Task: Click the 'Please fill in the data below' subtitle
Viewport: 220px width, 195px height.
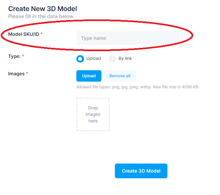Action: tap(41, 16)
